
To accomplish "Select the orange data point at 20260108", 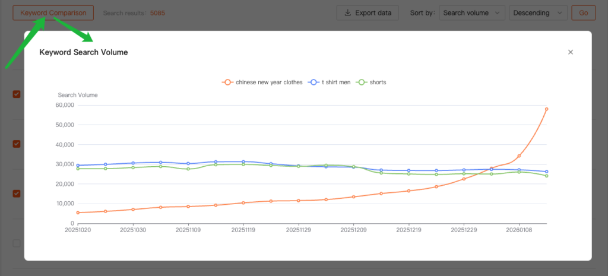I will pos(519,156).
